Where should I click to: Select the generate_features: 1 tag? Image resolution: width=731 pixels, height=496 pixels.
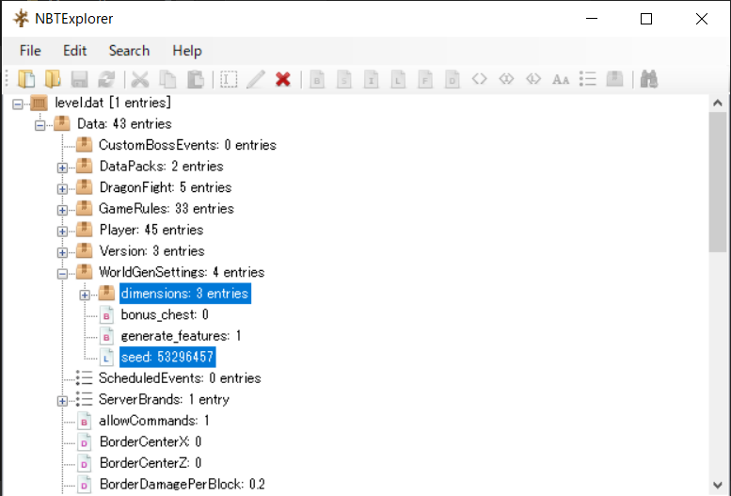point(181,336)
